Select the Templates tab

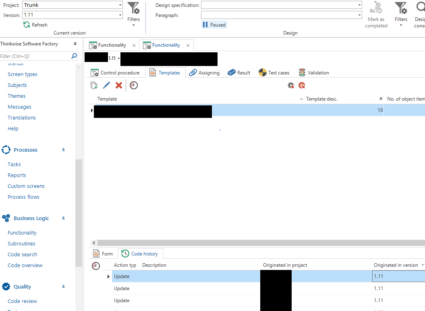165,73
